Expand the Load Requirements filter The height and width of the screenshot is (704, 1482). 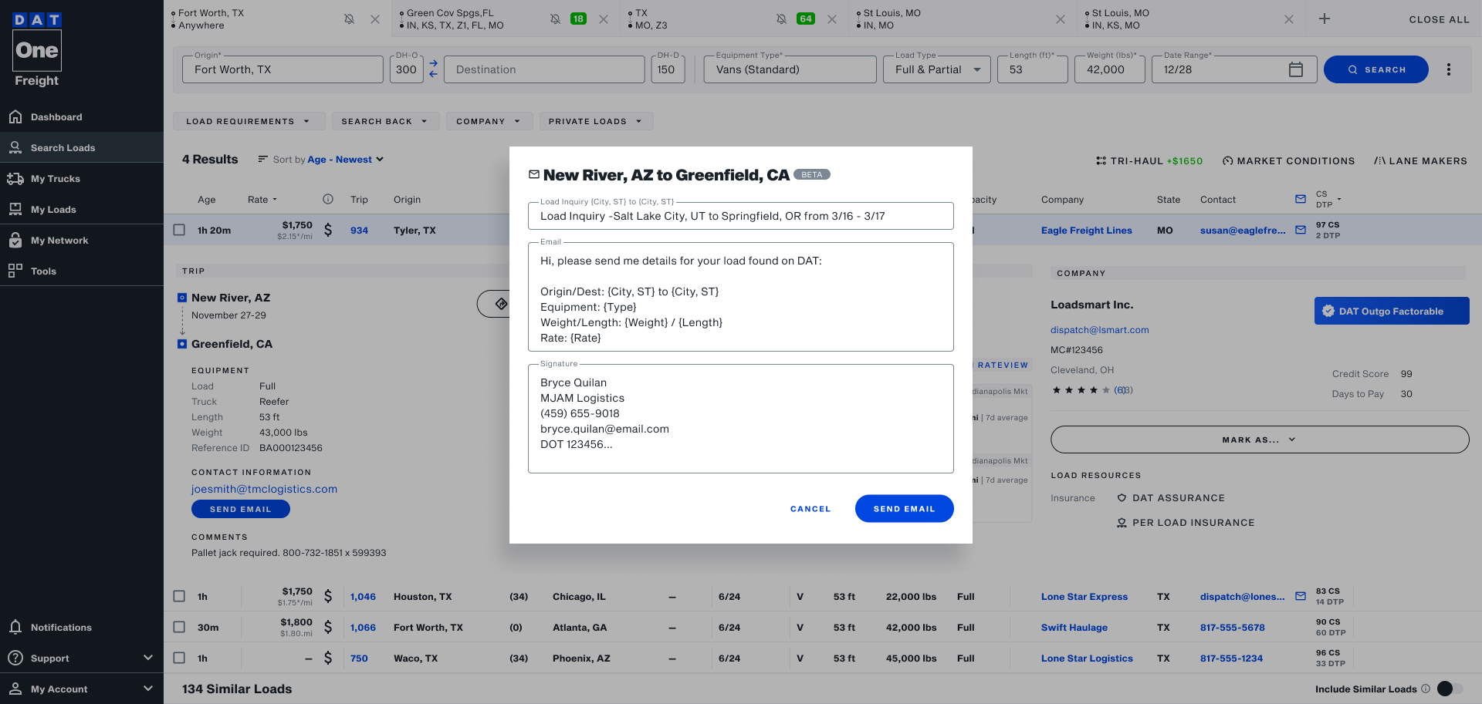249,121
